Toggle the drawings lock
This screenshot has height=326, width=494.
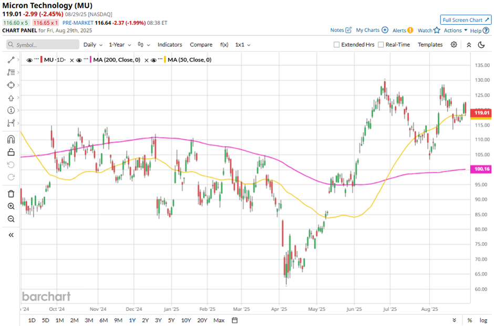[11, 152]
